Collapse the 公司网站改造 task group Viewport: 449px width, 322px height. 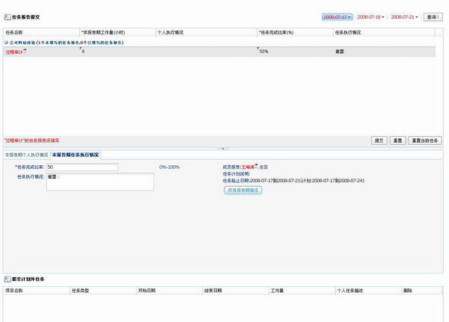pos(7,43)
